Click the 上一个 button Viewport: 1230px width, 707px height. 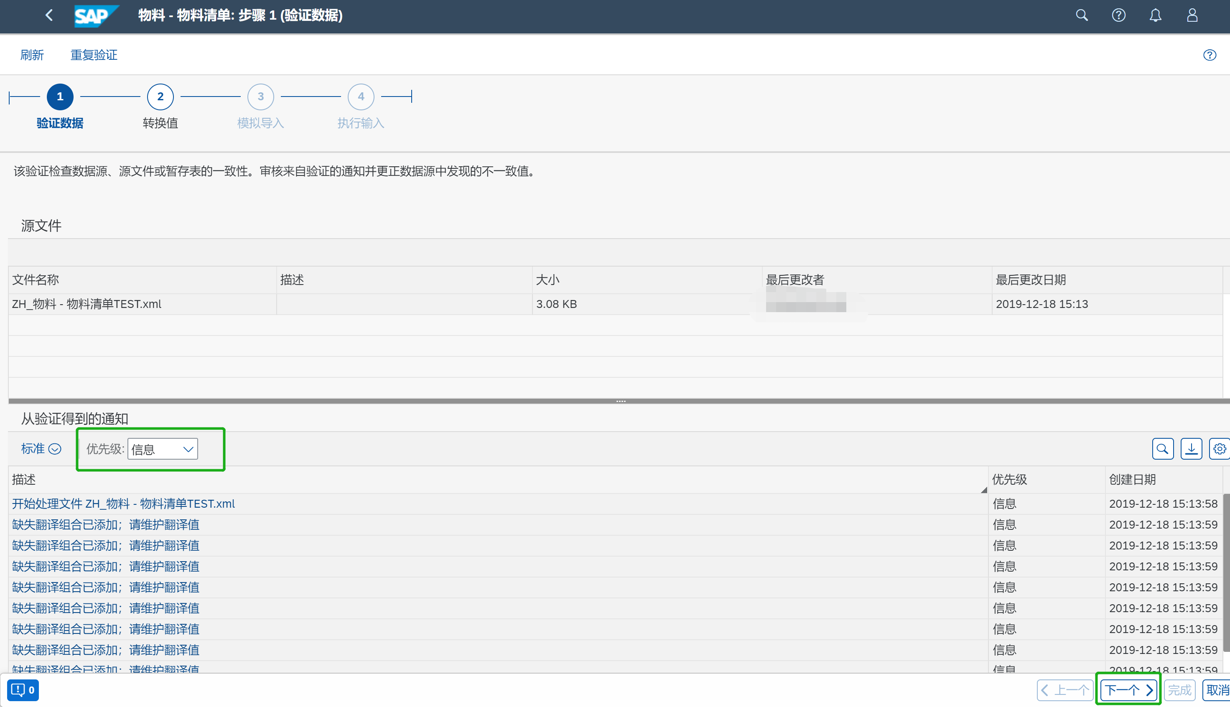(x=1065, y=689)
